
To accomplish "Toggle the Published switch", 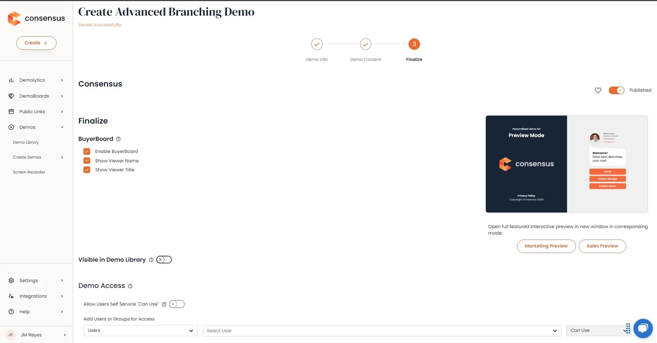I will [616, 90].
